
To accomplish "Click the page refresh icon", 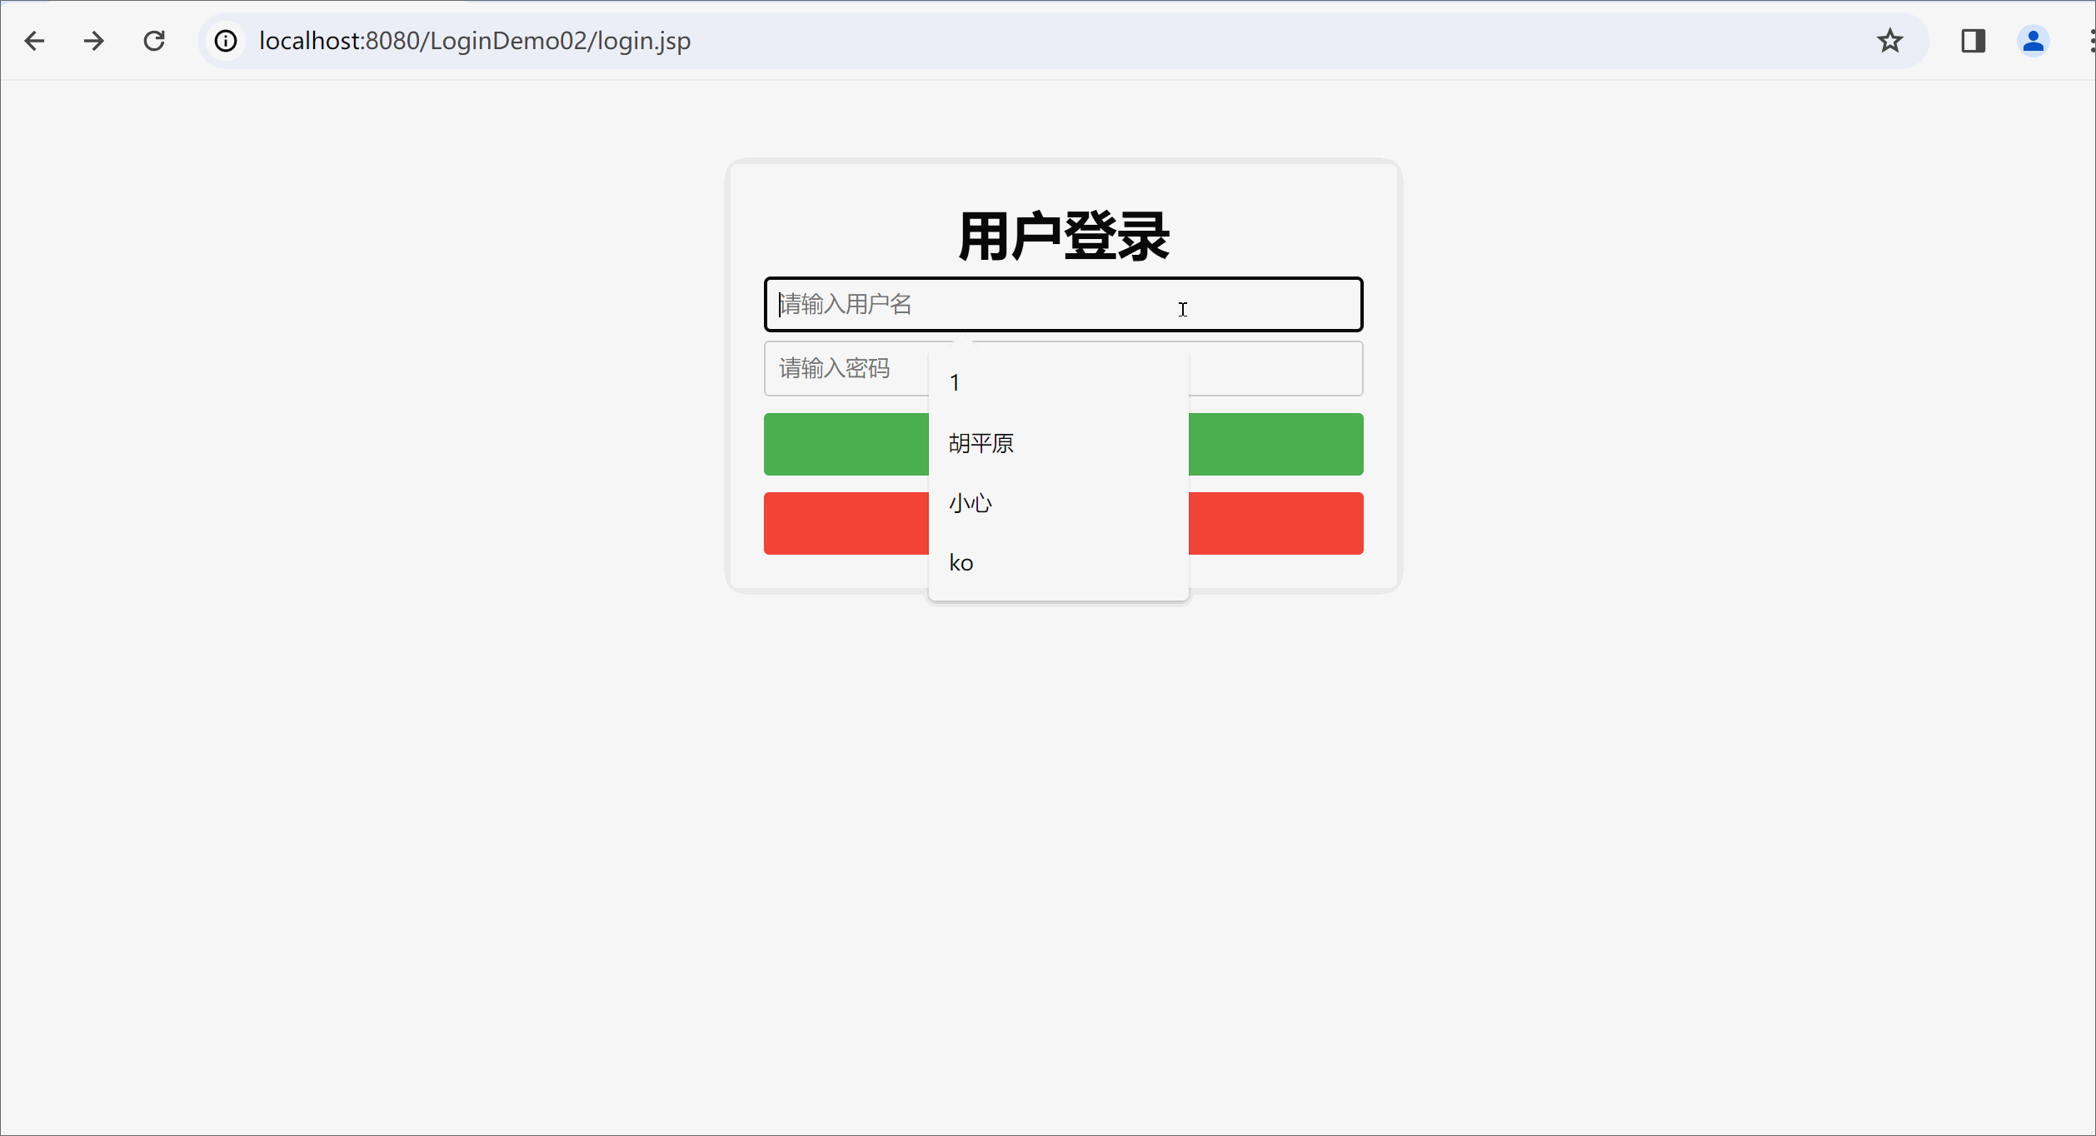I will click(154, 41).
